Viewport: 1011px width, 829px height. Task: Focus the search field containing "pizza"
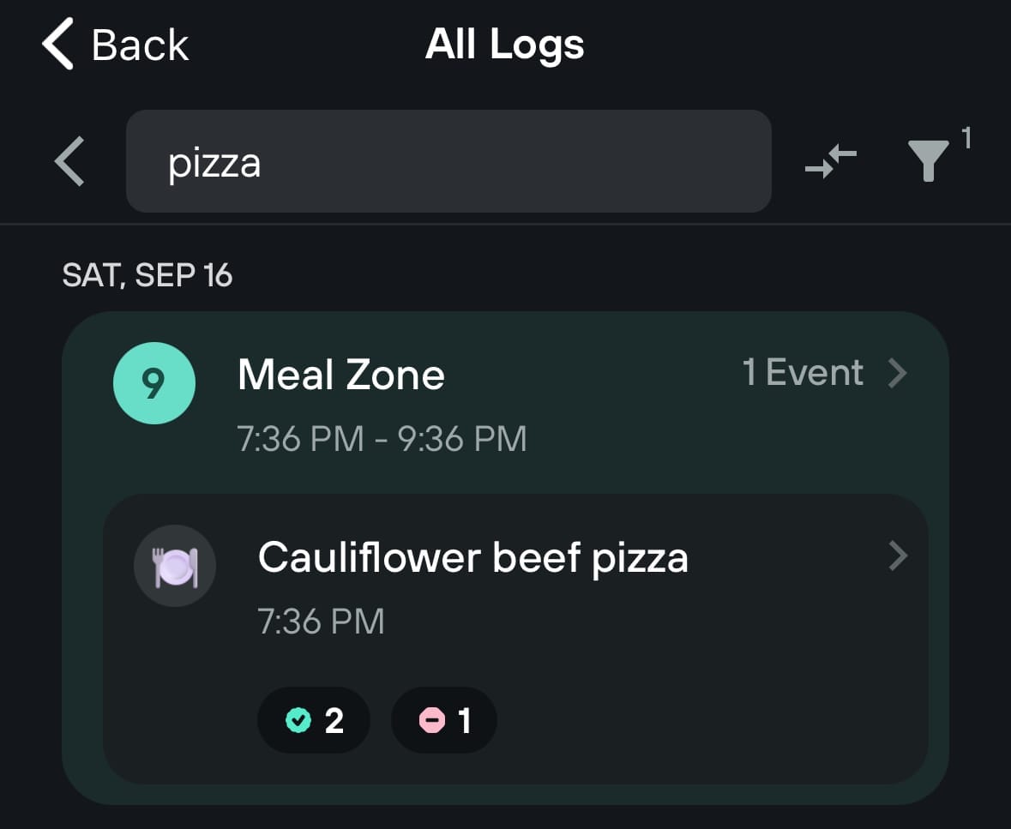pos(448,161)
